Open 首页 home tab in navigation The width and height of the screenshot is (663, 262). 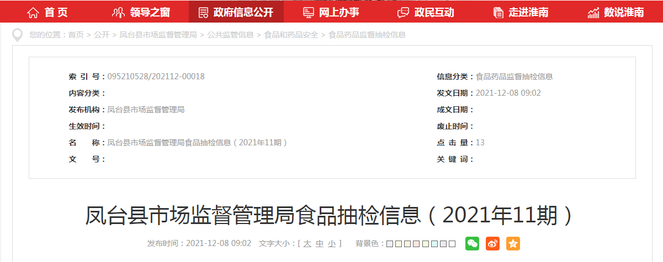click(47, 12)
